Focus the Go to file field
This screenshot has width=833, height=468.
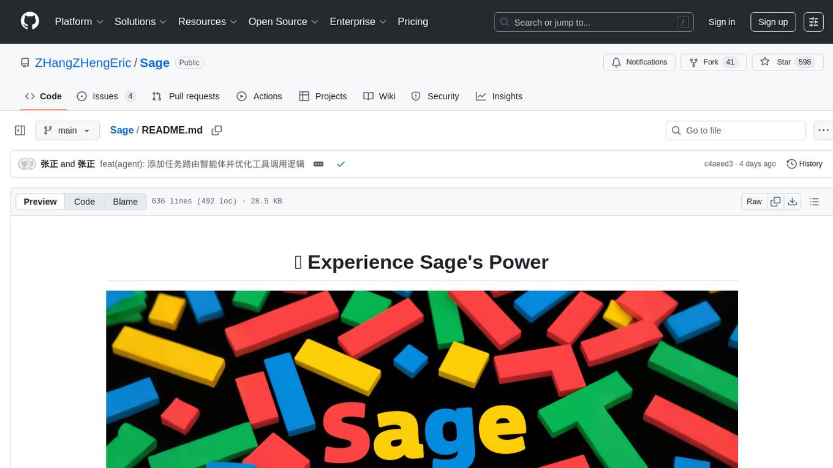pyautogui.click(x=736, y=130)
